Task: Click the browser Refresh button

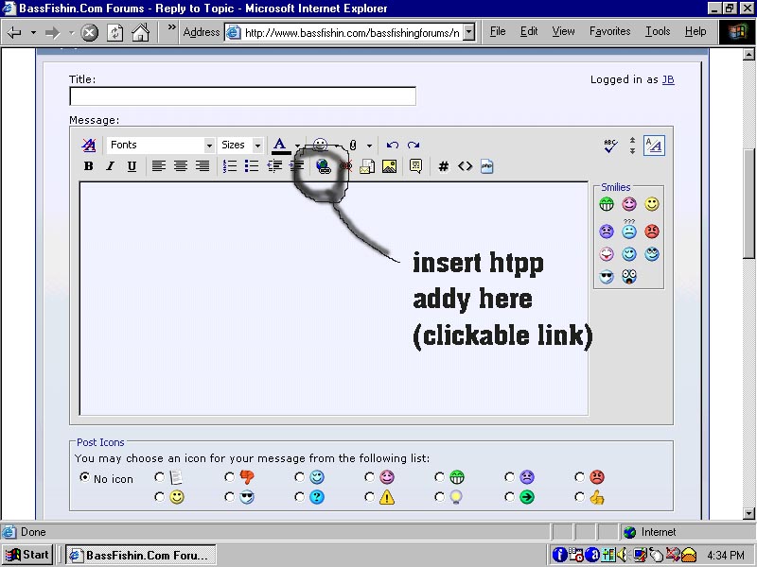Action: pyautogui.click(x=114, y=33)
